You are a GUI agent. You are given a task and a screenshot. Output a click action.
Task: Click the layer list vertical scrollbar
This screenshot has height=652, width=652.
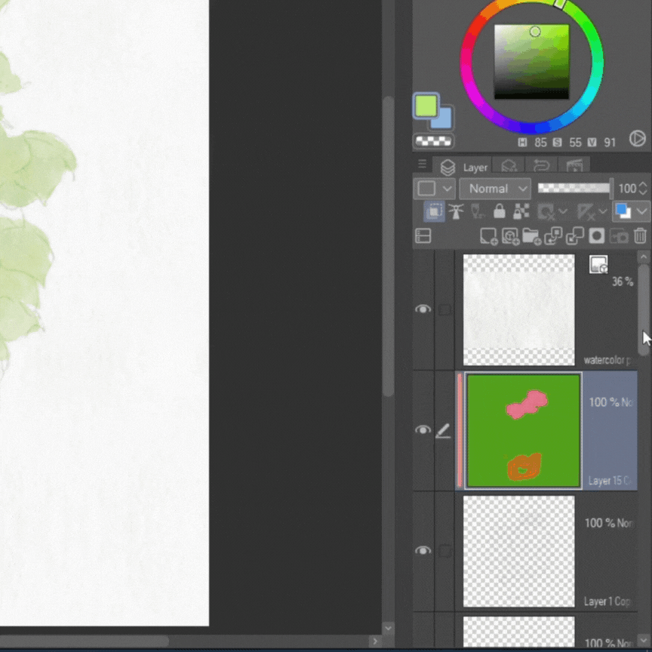click(x=644, y=310)
